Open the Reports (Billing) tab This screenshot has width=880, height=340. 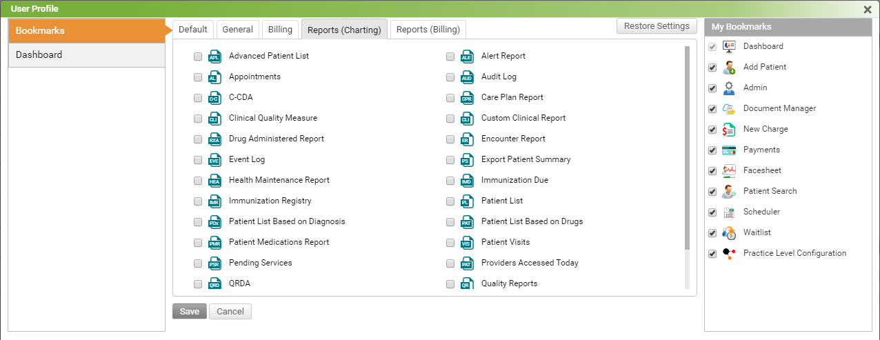[x=428, y=30]
